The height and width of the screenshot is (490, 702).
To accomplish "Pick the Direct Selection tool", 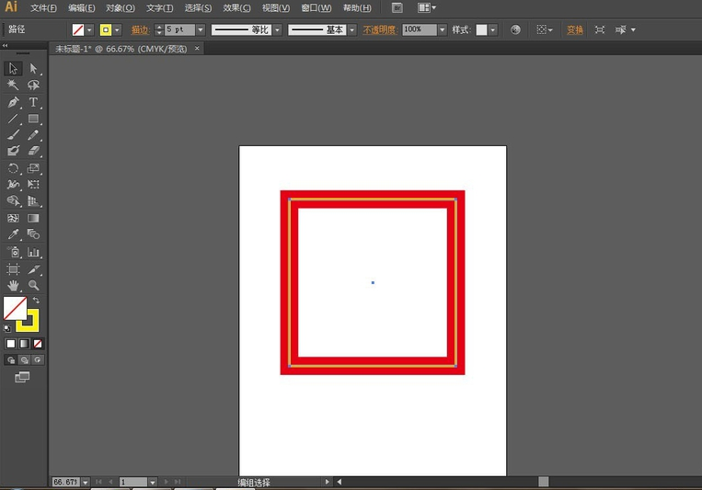I will click(34, 68).
